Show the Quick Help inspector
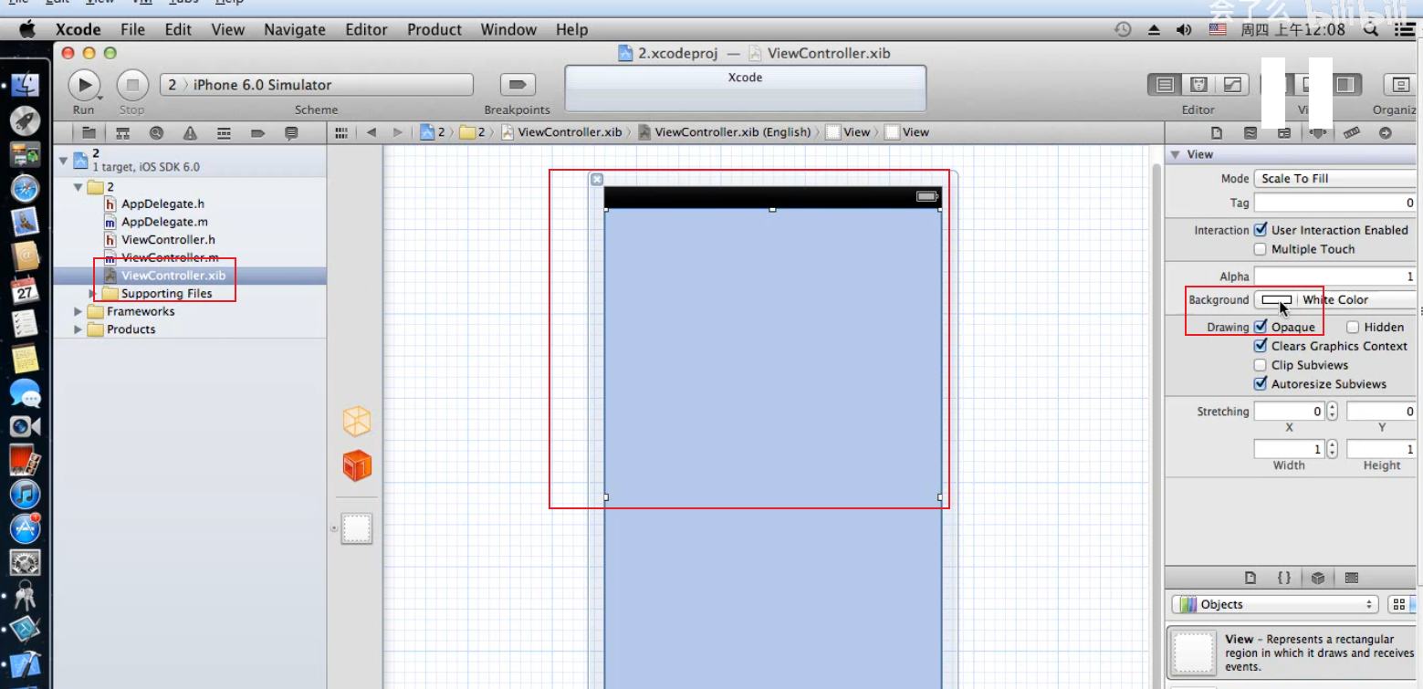The height and width of the screenshot is (689, 1423). coord(1250,133)
